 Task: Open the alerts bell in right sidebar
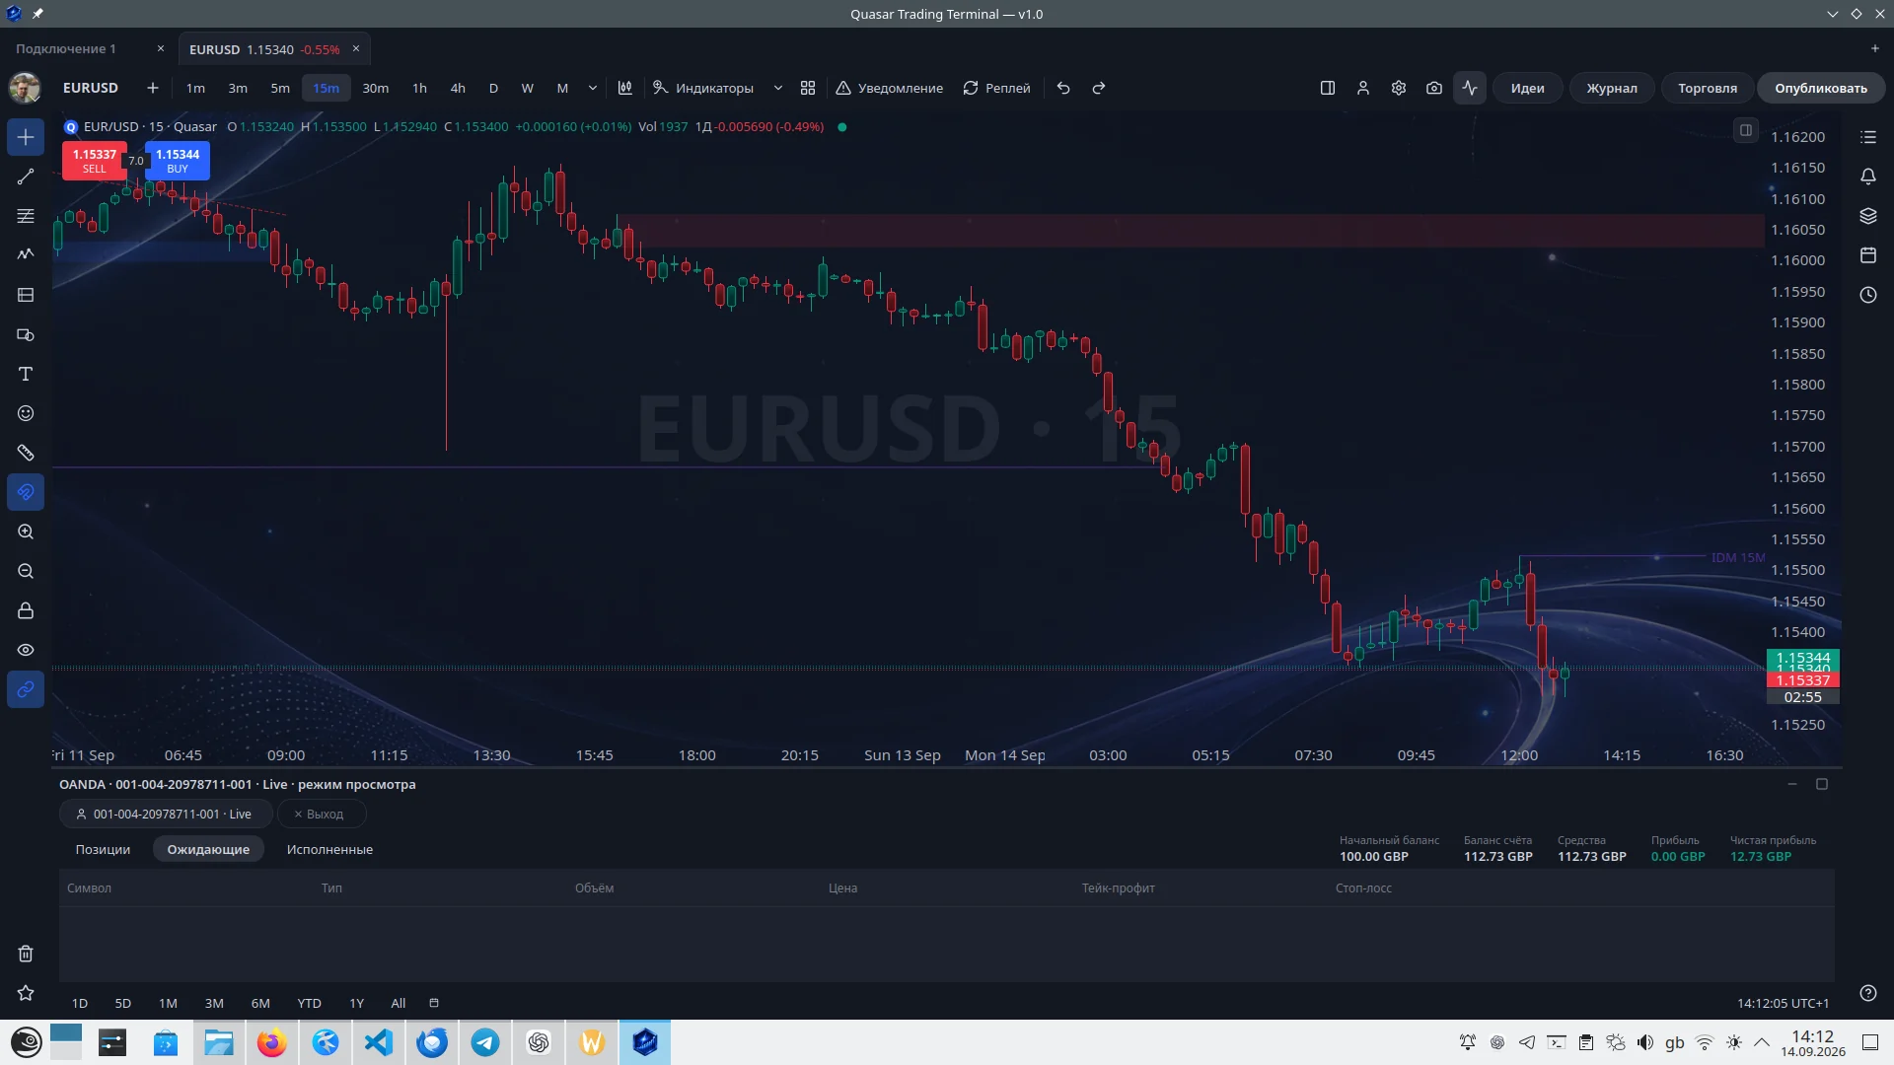tap(1868, 177)
